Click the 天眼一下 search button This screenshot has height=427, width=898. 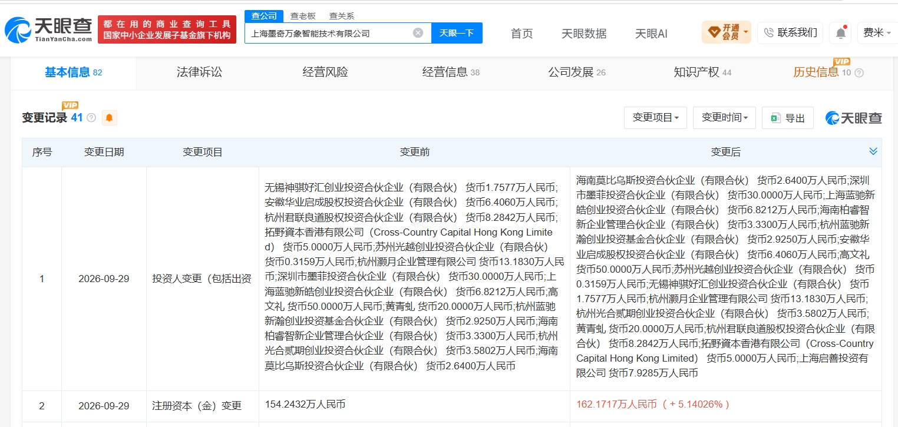pyautogui.click(x=457, y=33)
